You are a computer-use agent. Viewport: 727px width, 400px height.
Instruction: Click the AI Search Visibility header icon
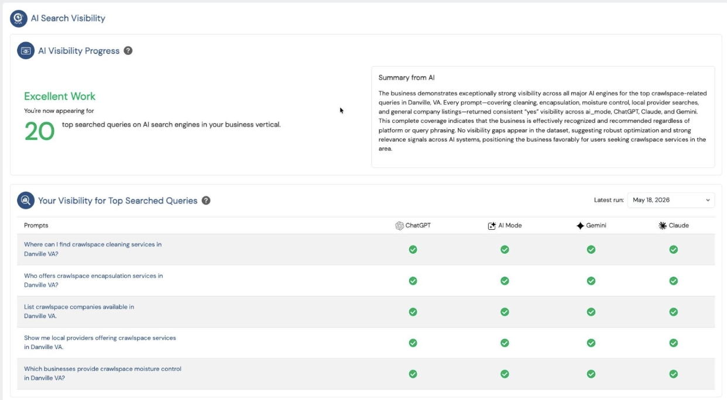(x=19, y=19)
